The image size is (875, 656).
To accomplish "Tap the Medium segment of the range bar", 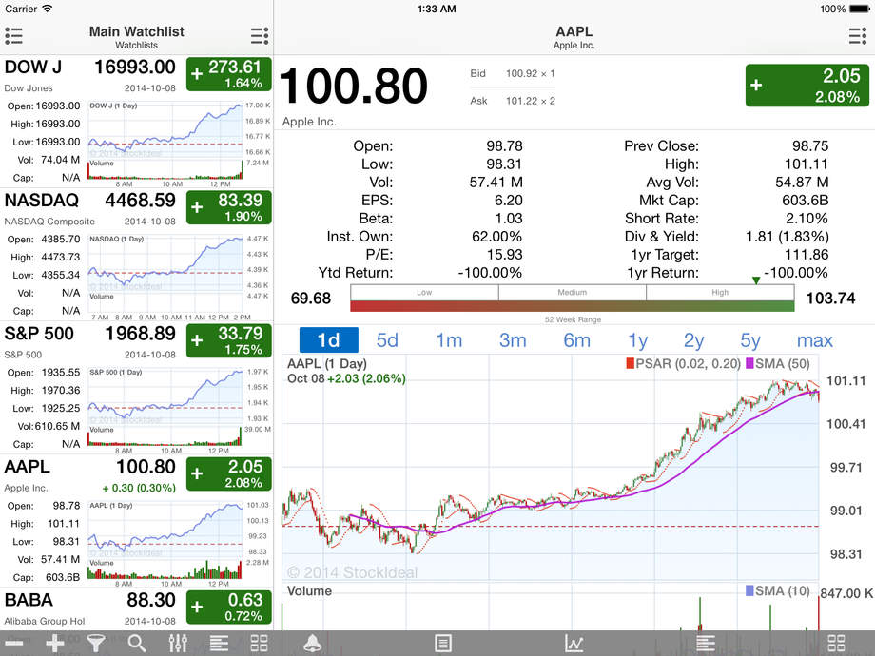I will point(572,292).
